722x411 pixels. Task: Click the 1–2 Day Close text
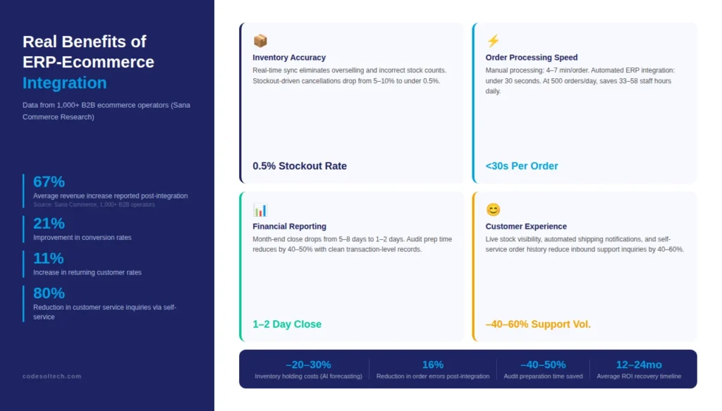[x=287, y=324]
